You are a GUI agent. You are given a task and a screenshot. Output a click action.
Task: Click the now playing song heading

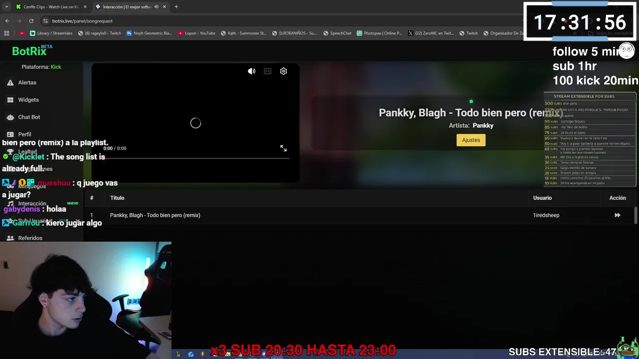[471, 113]
